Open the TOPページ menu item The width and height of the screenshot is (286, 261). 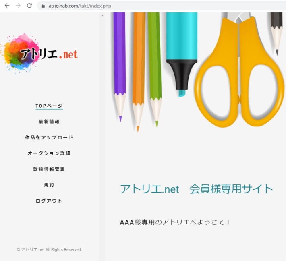pos(49,106)
